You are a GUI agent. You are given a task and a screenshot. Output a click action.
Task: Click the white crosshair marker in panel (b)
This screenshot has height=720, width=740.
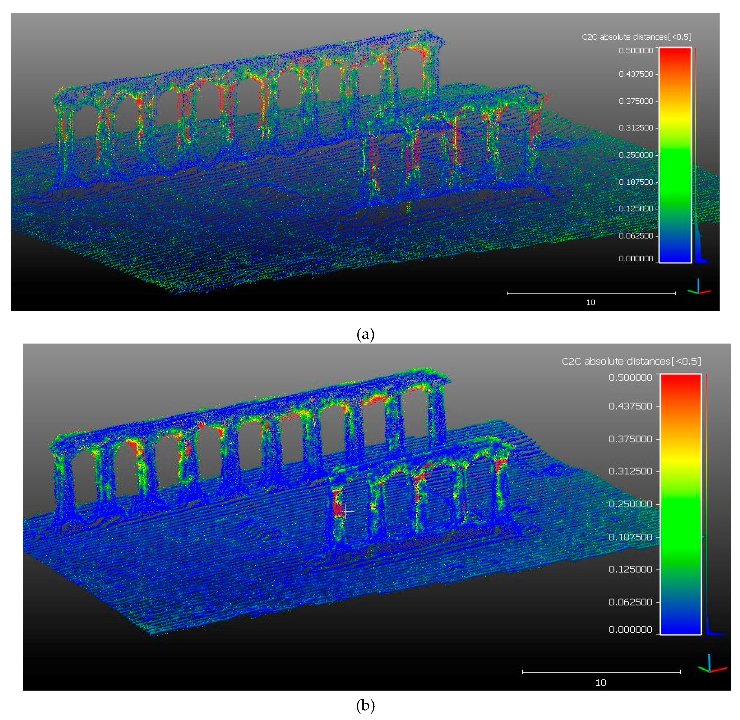tap(347, 511)
